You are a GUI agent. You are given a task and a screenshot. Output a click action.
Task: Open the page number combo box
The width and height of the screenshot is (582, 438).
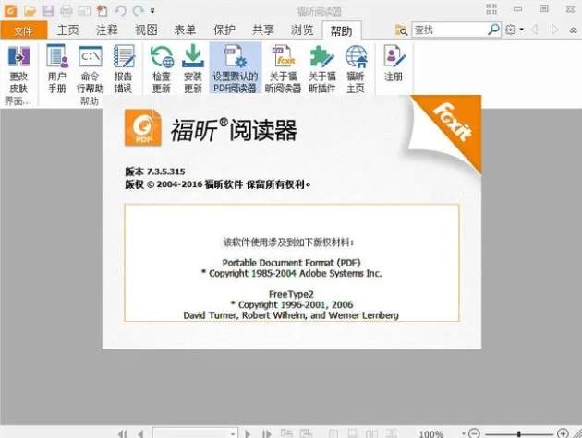pyautogui.click(x=195, y=432)
